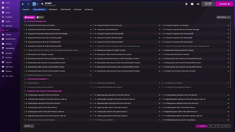Toggle Hiring and Firing the Loan Manager
Screen dimensions: 235x132
pyautogui.click(x=162, y=25)
